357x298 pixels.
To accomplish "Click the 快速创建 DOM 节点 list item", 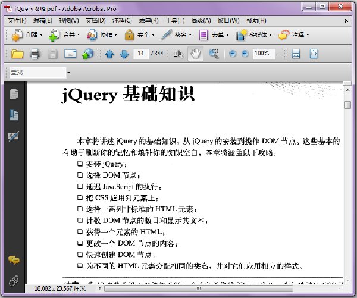I will point(116,255).
